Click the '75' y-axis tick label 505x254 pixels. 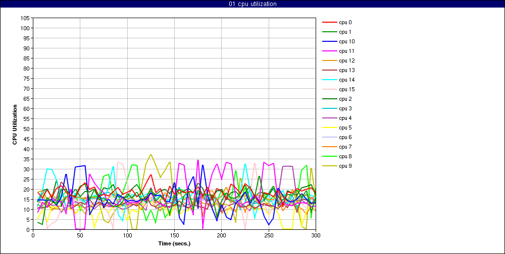pyautogui.click(x=27, y=79)
